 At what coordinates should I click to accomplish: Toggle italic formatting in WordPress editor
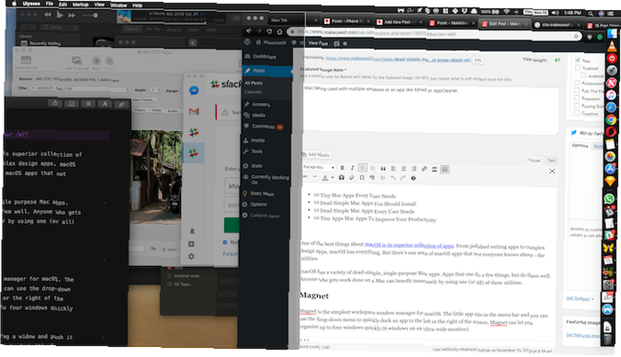point(352,168)
